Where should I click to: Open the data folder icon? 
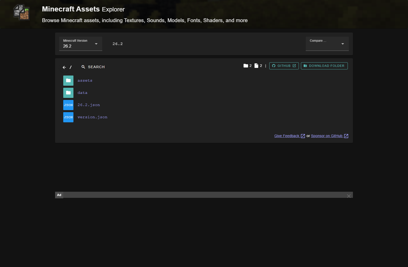coord(68,93)
